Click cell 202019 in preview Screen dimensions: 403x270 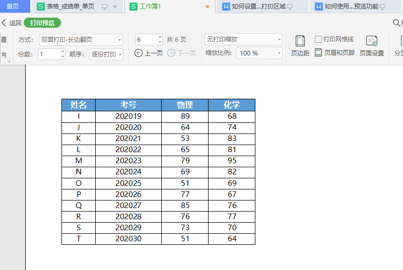click(x=128, y=116)
